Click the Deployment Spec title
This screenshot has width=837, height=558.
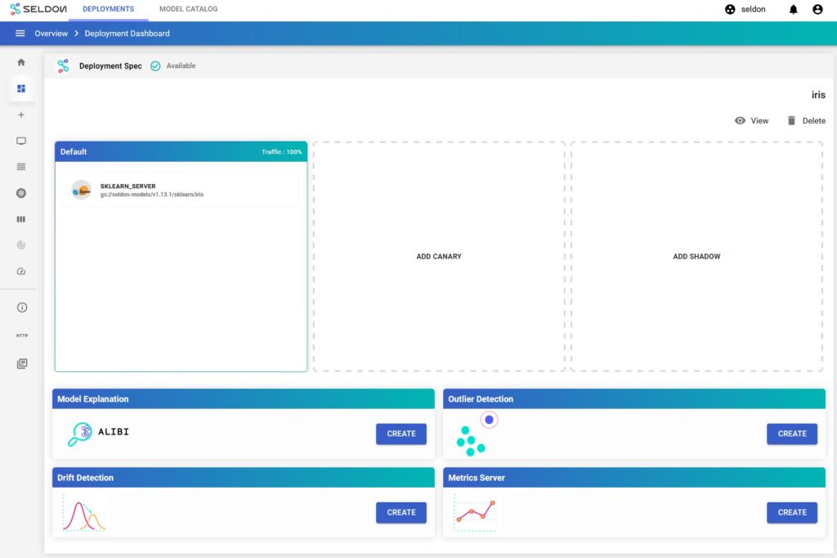110,65
